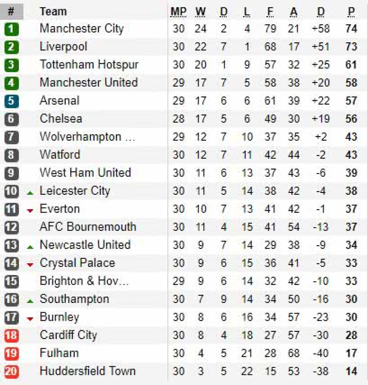Open the Manchester City team link
368x385 pixels.
coord(82,29)
